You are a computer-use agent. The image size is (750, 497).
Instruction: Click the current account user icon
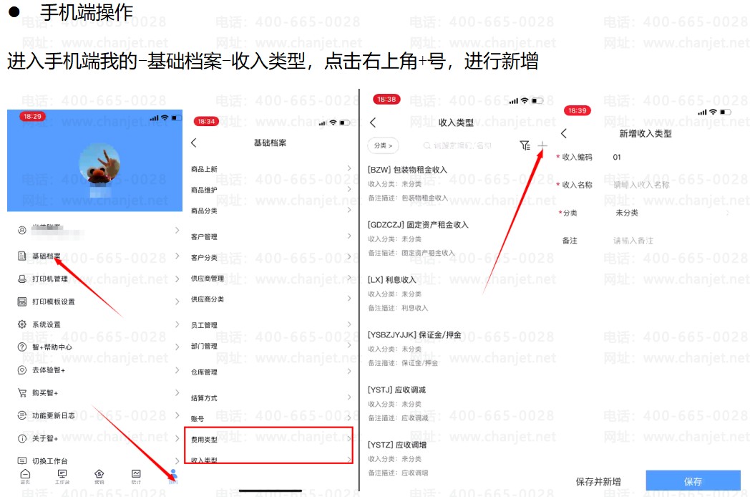22,231
